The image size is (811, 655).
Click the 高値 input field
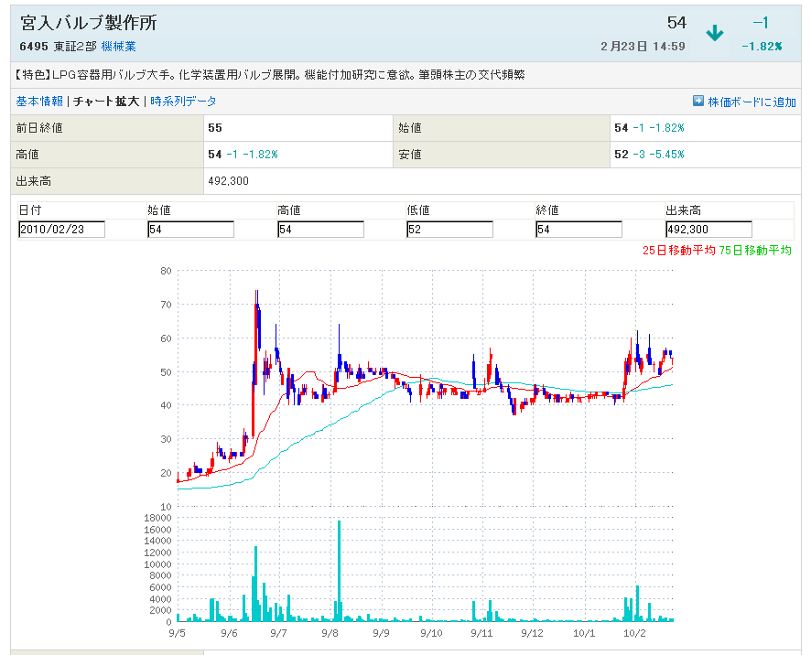pos(320,230)
